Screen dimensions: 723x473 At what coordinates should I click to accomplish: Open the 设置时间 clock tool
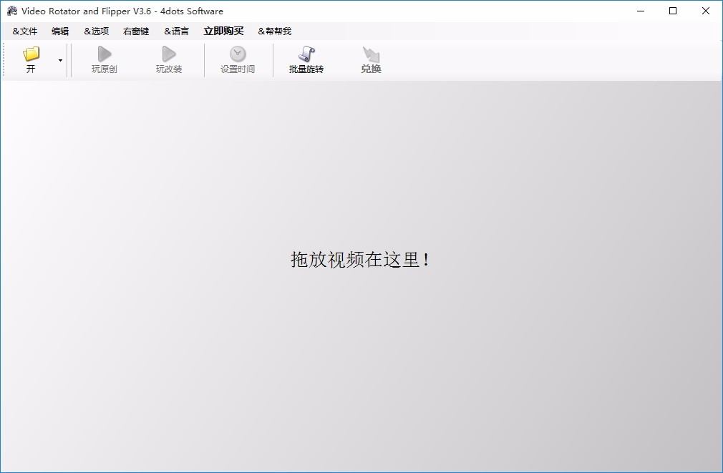(238, 60)
